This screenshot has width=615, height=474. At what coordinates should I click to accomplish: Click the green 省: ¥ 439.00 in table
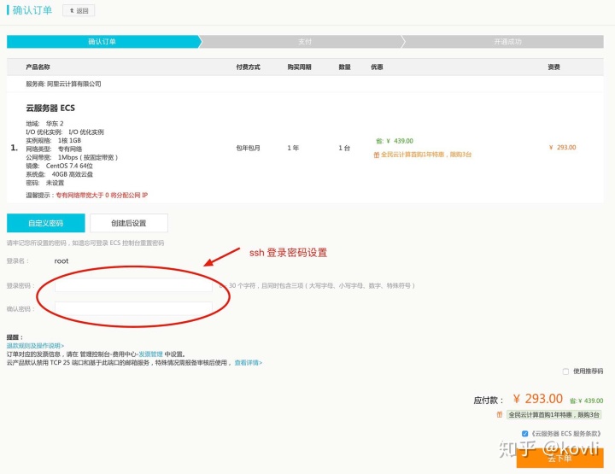[395, 141]
